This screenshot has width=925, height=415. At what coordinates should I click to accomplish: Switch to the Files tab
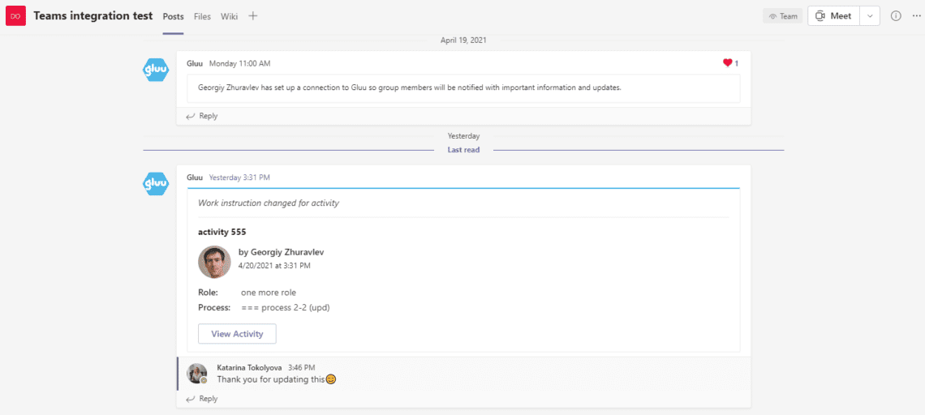point(202,16)
